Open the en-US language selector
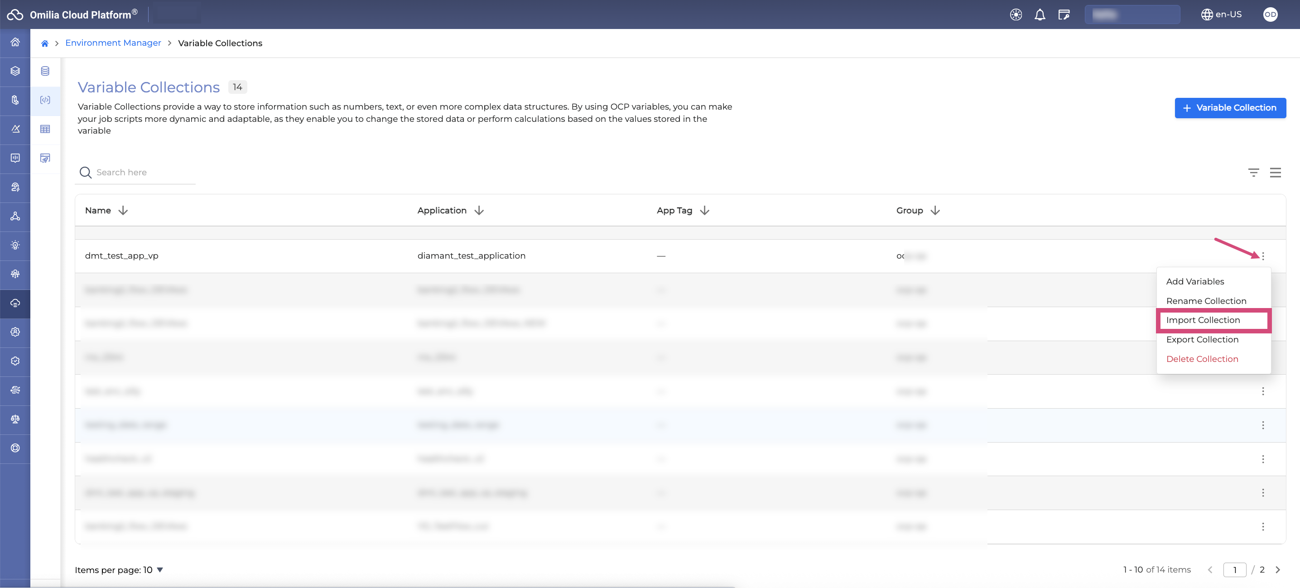The image size is (1300, 588). (x=1221, y=14)
